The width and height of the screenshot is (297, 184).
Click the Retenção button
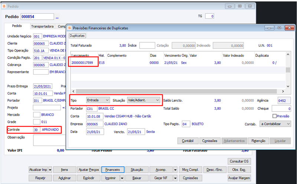[x=258, y=141]
